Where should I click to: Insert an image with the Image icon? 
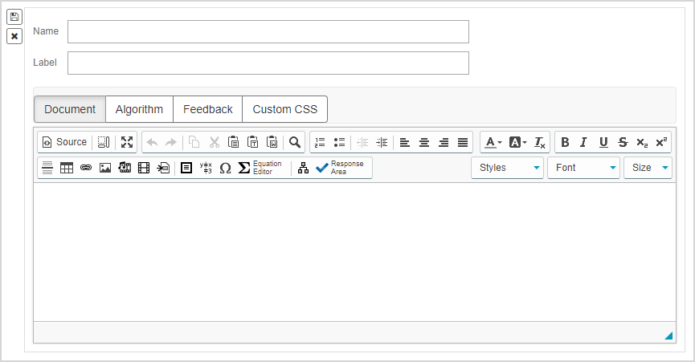point(105,168)
